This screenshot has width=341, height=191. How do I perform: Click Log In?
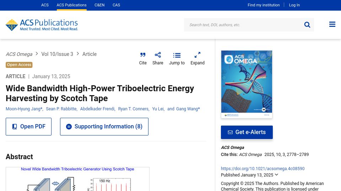(x=294, y=5)
